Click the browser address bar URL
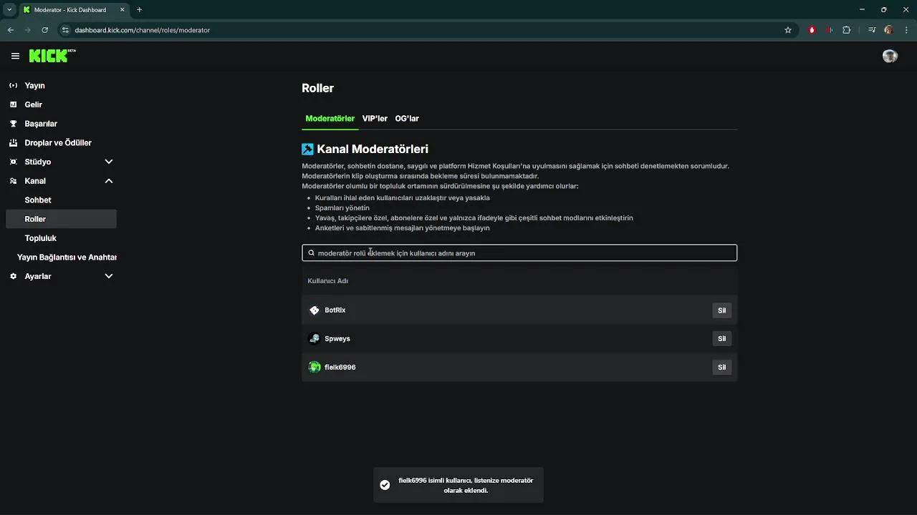This screenshot has width=917, height=515. 142,30
